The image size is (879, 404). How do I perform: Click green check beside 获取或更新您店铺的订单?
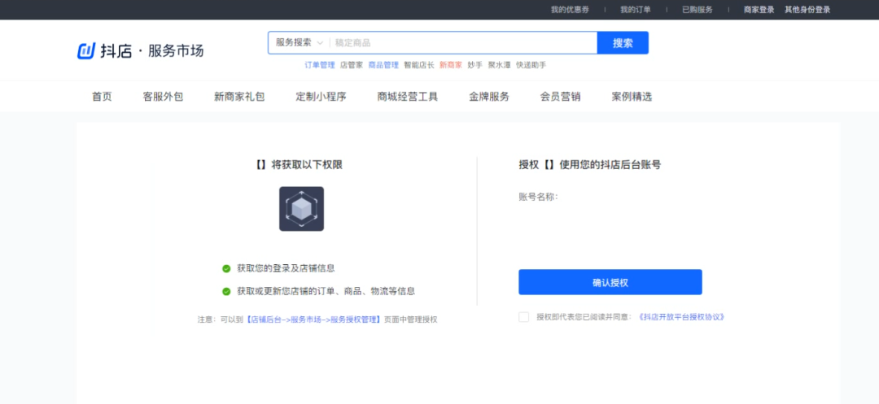(226, 292)
